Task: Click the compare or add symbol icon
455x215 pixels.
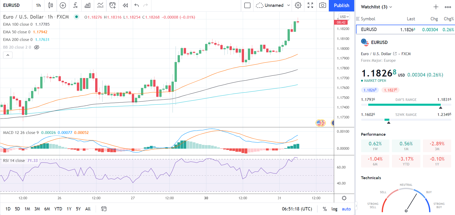Action: pyautogui.click(x=63, y=5)
